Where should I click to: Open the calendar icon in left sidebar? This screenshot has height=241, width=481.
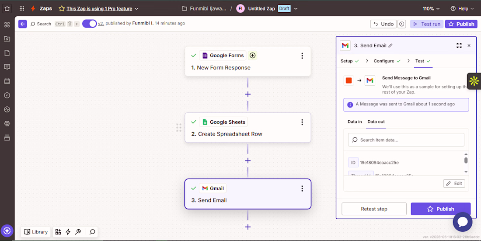pos(7,81)
